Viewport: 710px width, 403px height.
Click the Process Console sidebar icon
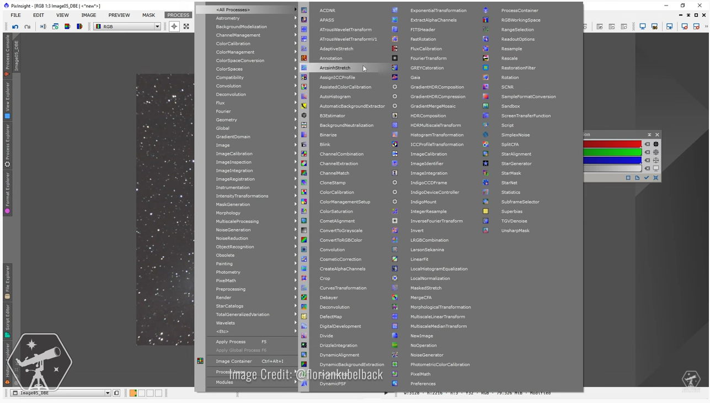click(x=7, y=73)
